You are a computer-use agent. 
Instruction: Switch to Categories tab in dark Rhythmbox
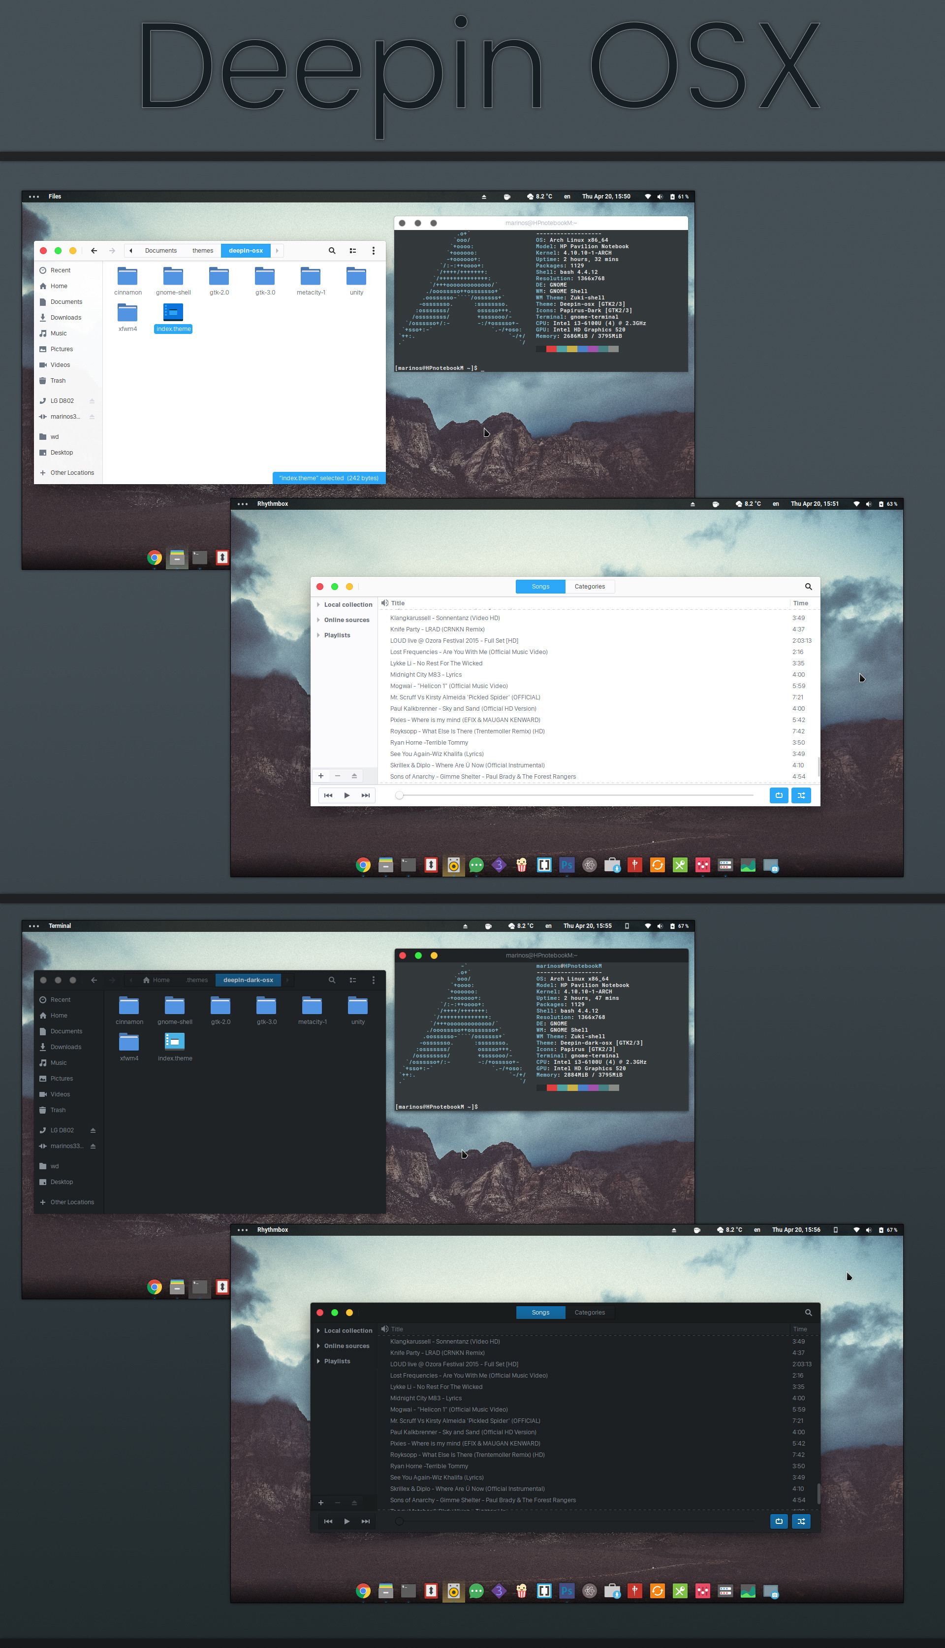point(590,1312)
